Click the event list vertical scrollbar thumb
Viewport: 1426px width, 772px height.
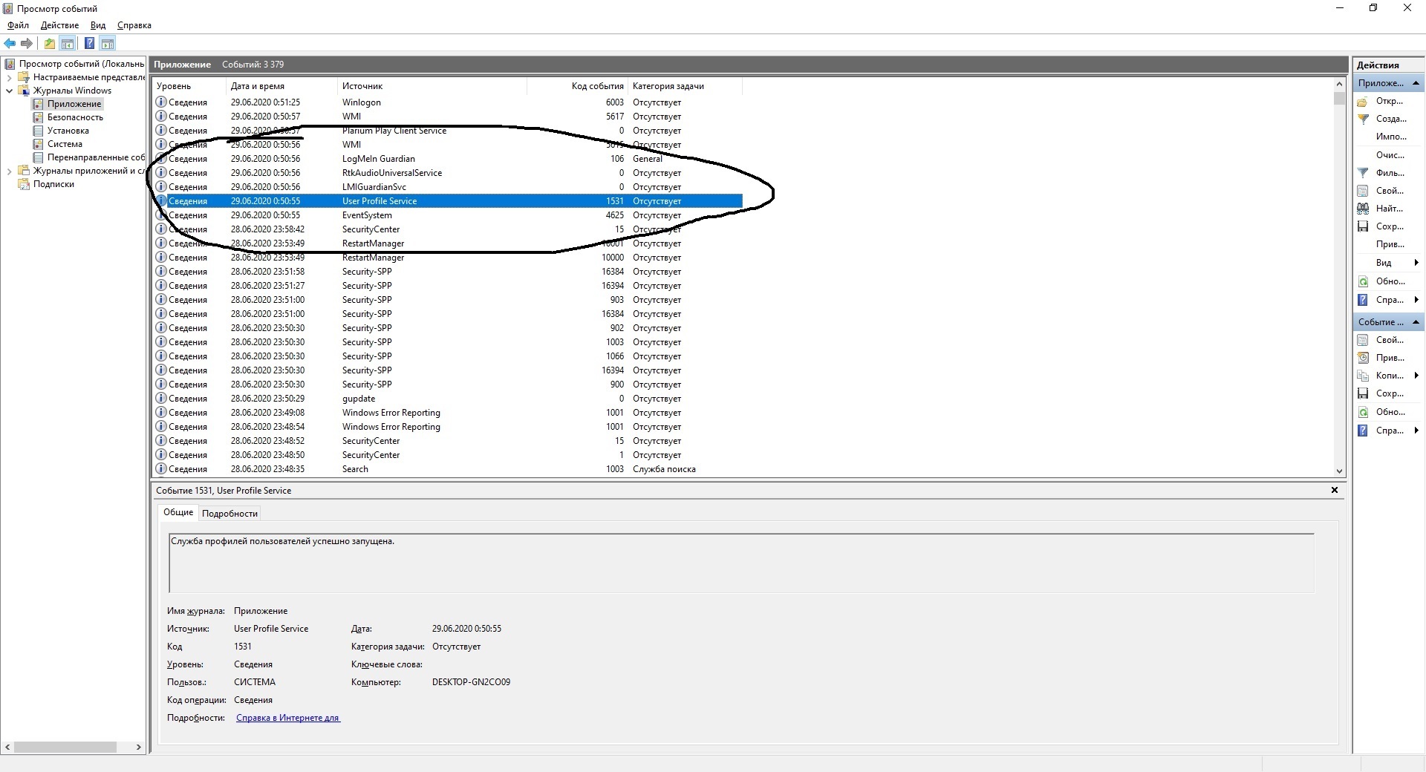1339,98
